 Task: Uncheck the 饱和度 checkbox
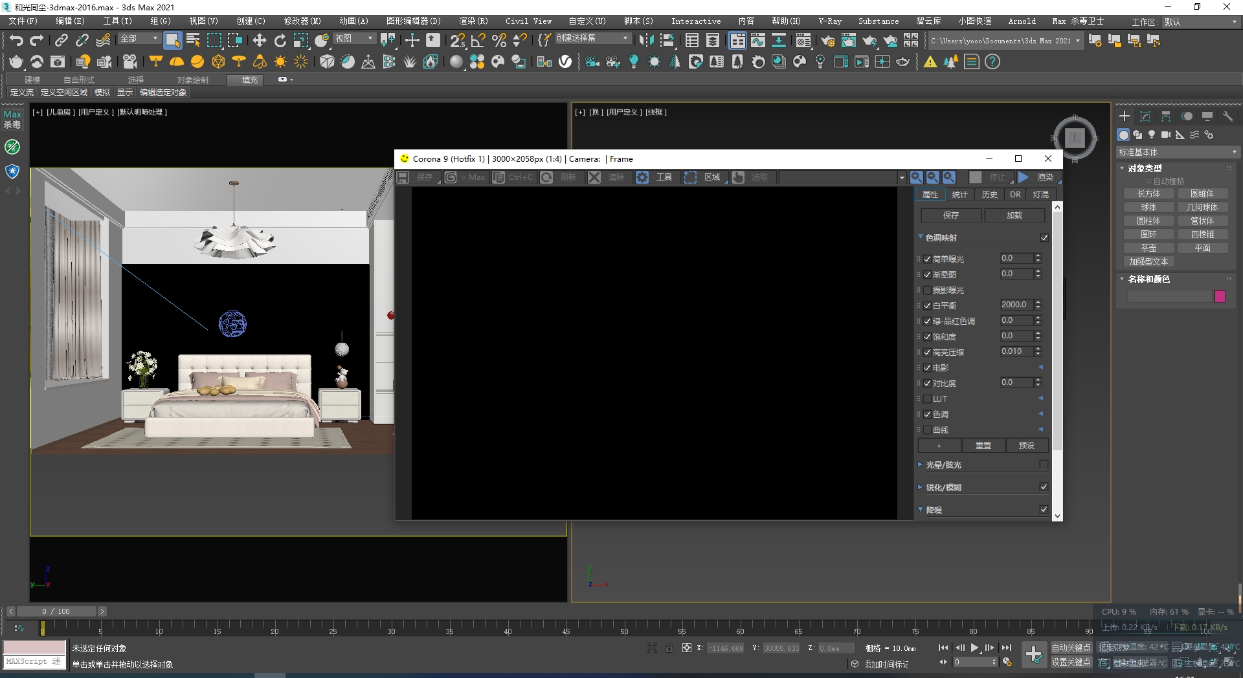pos(927,336)
